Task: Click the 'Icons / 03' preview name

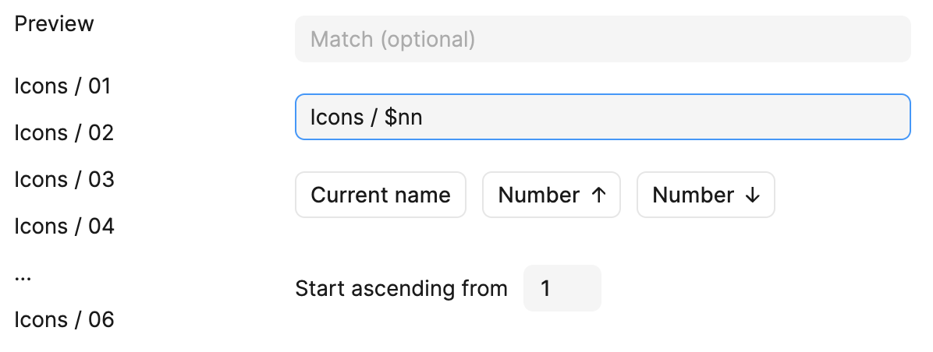Action: tap(64, 179)
